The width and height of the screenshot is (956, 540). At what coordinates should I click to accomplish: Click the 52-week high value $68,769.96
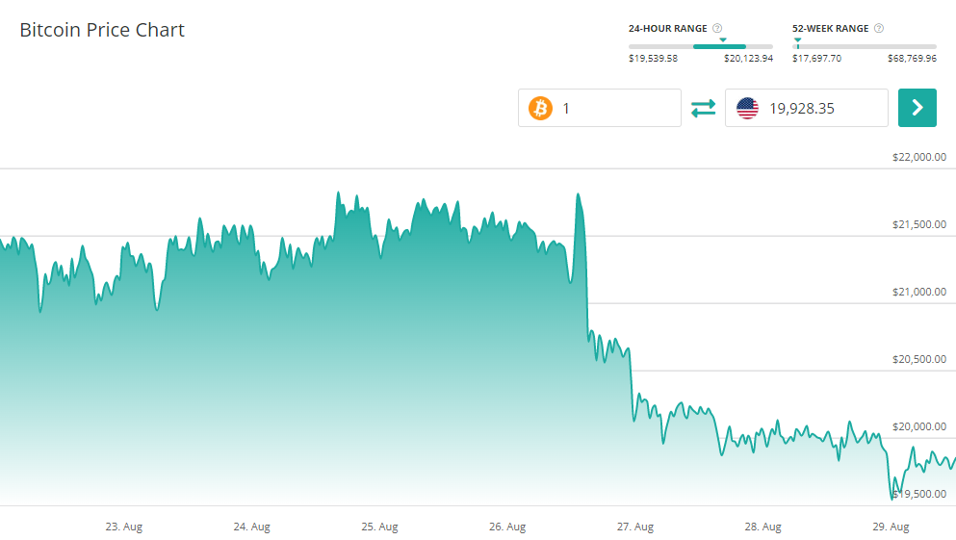click(912, 59)
